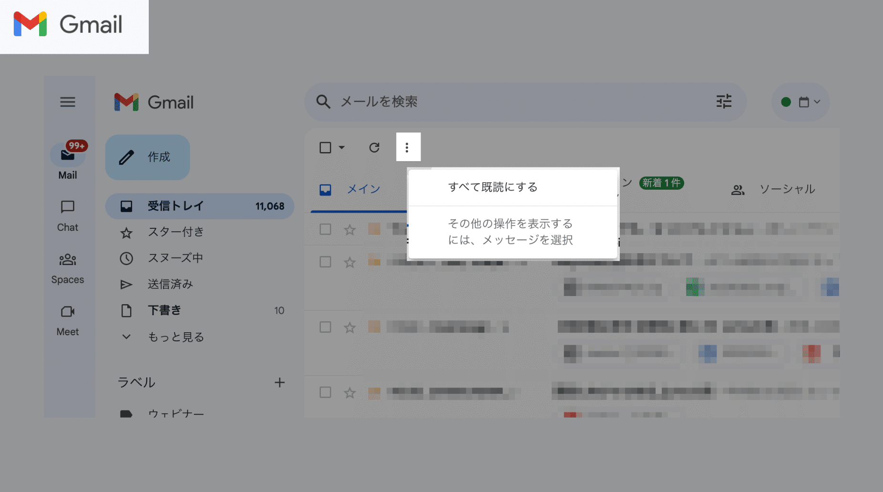Open the Meet section
Viewport: 883px width, 492px height.
point(68,321)
